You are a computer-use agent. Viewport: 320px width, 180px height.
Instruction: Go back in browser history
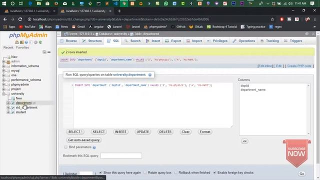(5, 19)
